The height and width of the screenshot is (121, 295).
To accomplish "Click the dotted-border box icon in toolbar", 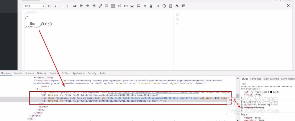I will pos(171,6).
